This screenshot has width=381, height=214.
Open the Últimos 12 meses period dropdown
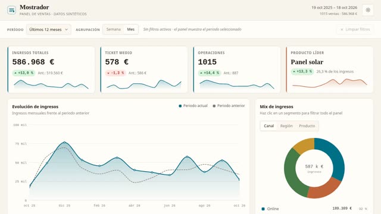pyautogui.click(x=49, y=29)
